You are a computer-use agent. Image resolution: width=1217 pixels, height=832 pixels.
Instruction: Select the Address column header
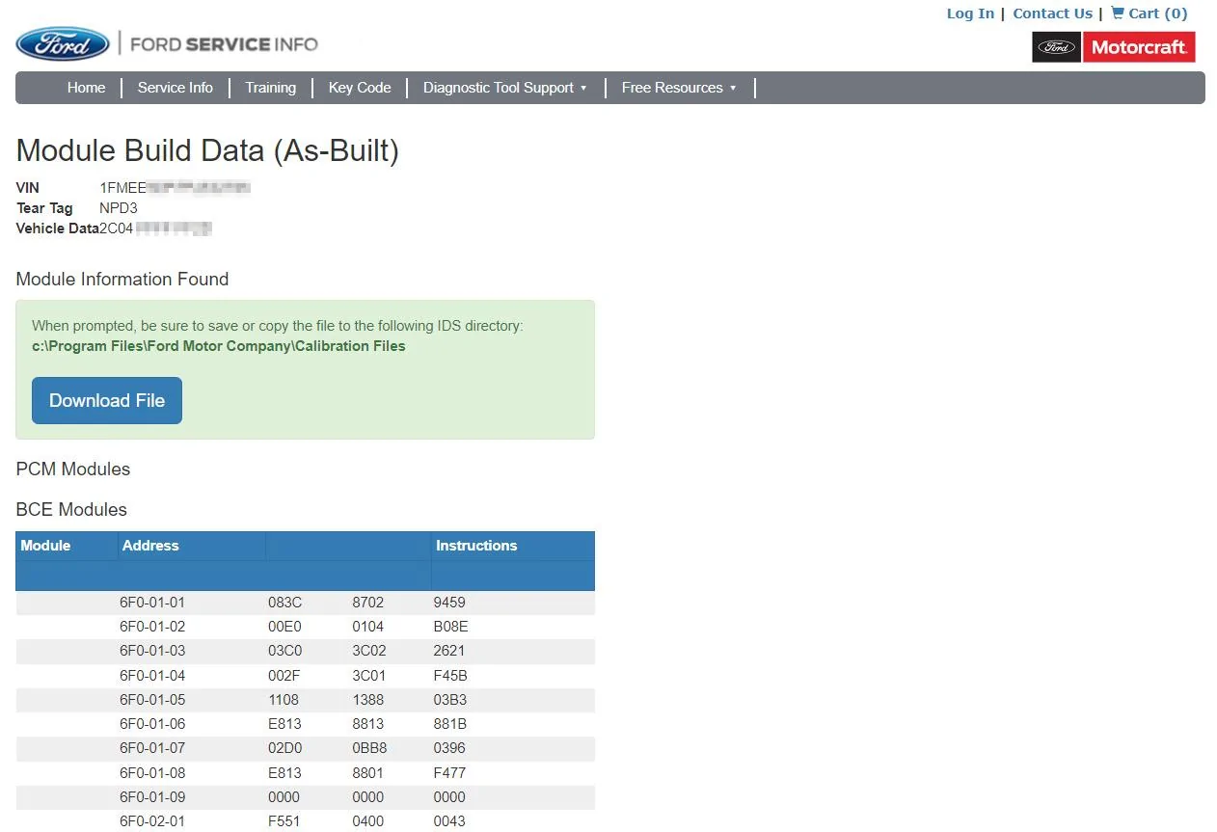coord(150,546)
